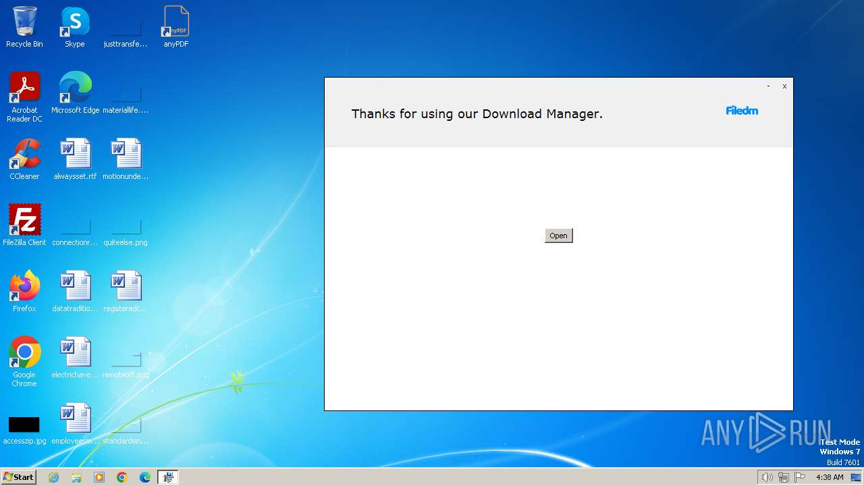Launch Internet Explorer from the taskbar
Image resolution: width=864 pixels, height=486 pixels.
(x=53, y=477)
